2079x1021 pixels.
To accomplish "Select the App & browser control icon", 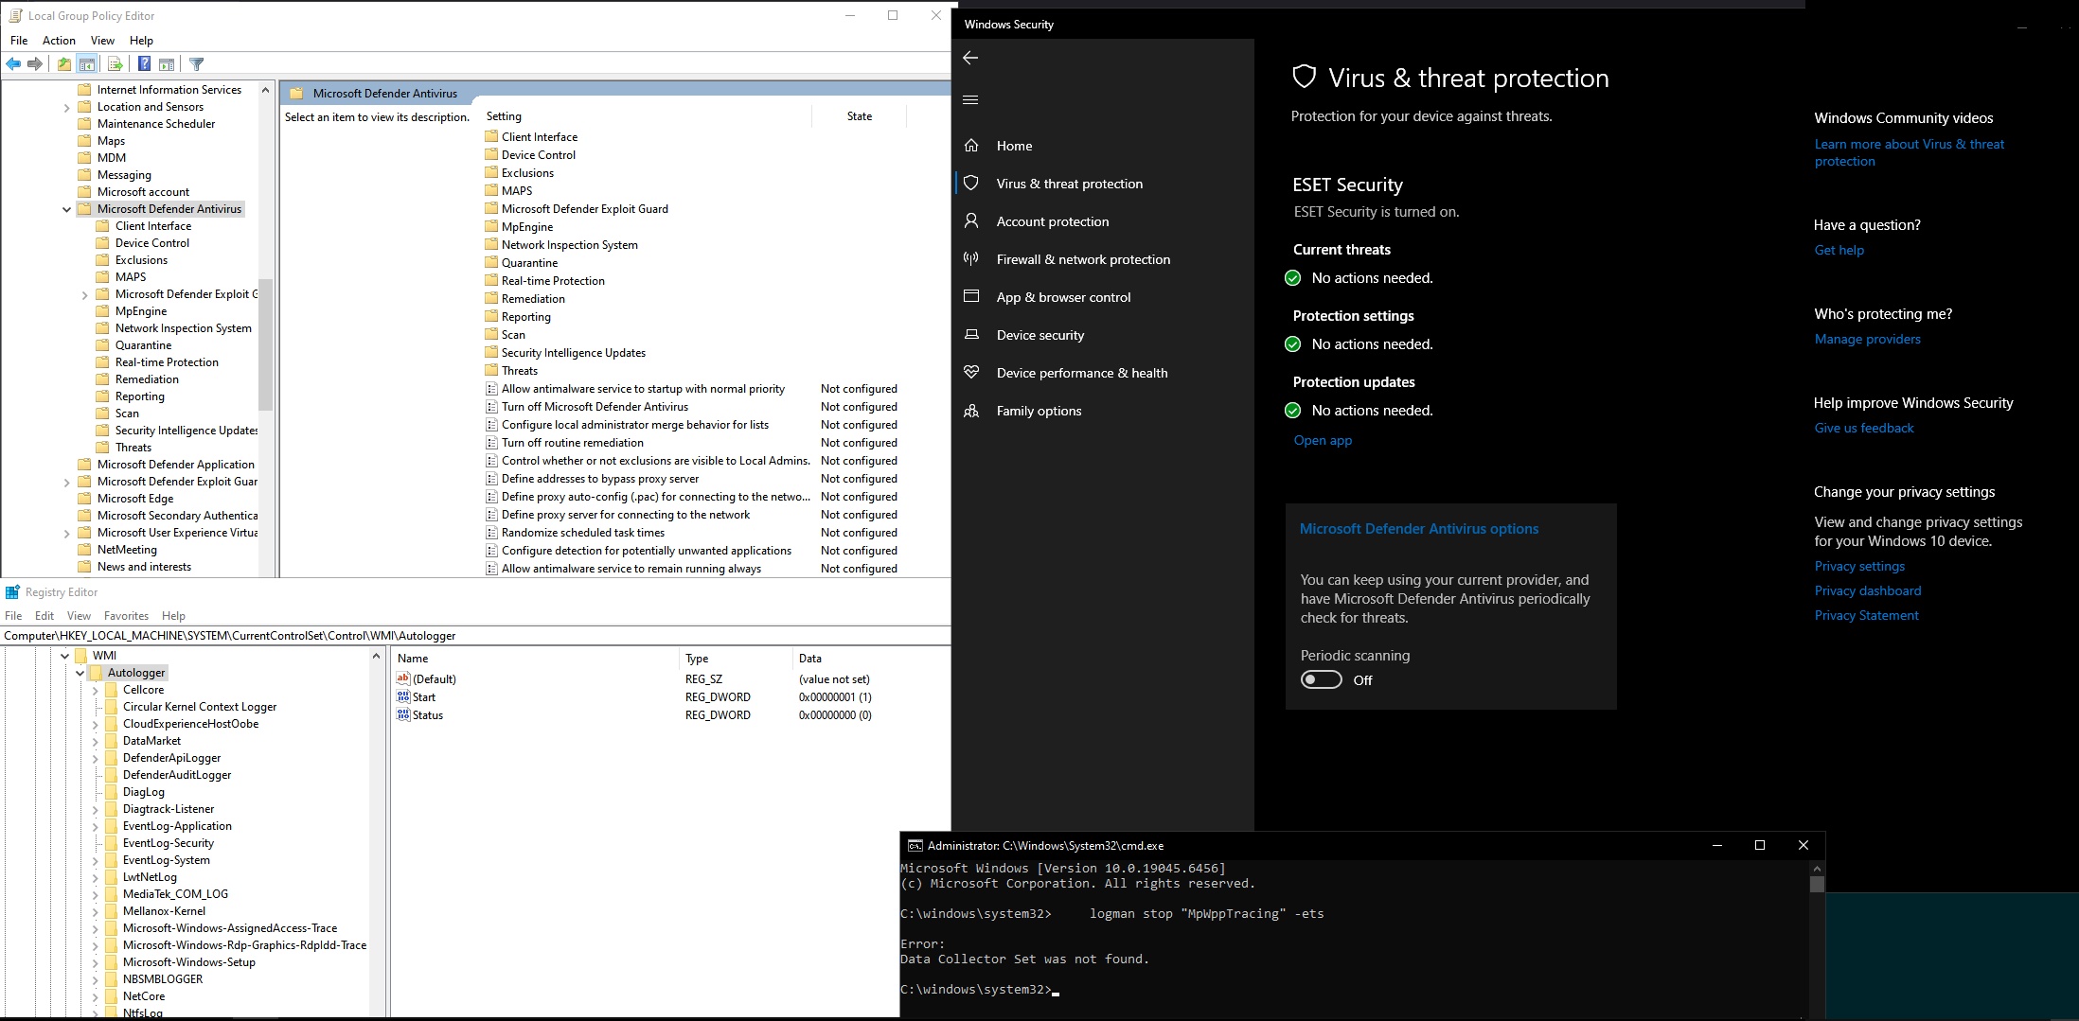I will point(971,296).
